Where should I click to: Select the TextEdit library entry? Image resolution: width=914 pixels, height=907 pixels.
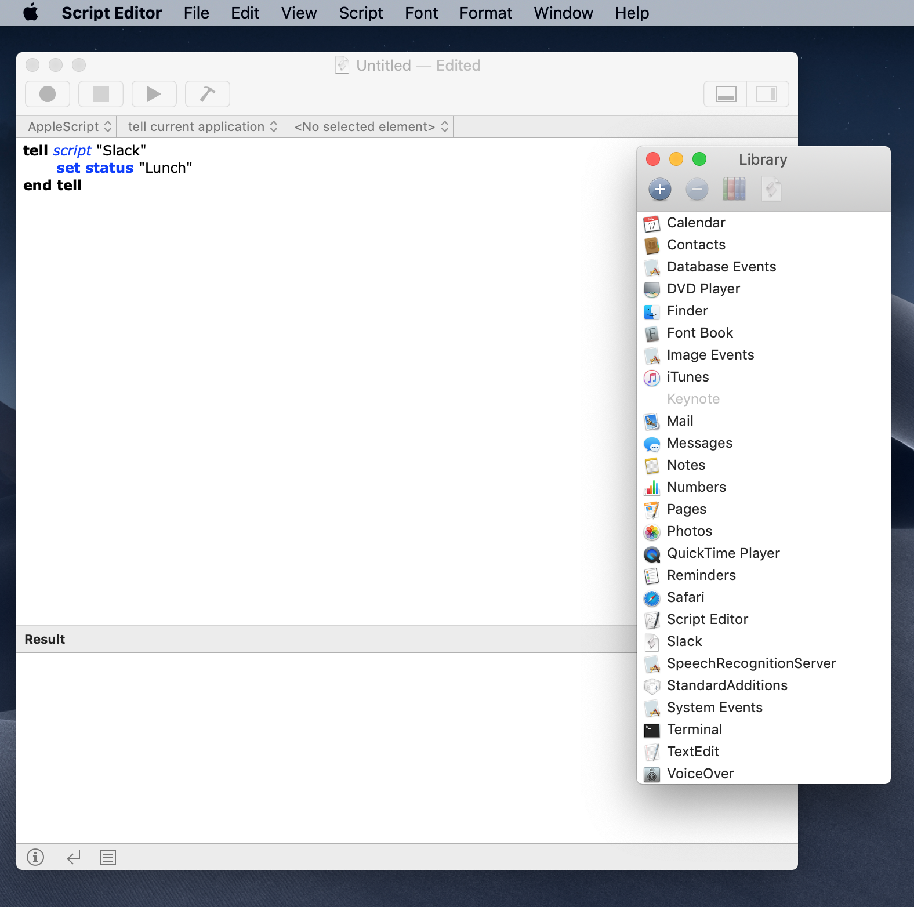click(763, 752)
